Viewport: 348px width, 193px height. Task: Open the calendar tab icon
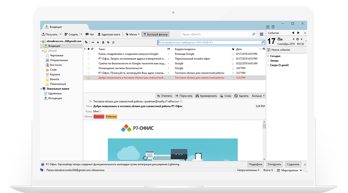(x=268, y=27)
